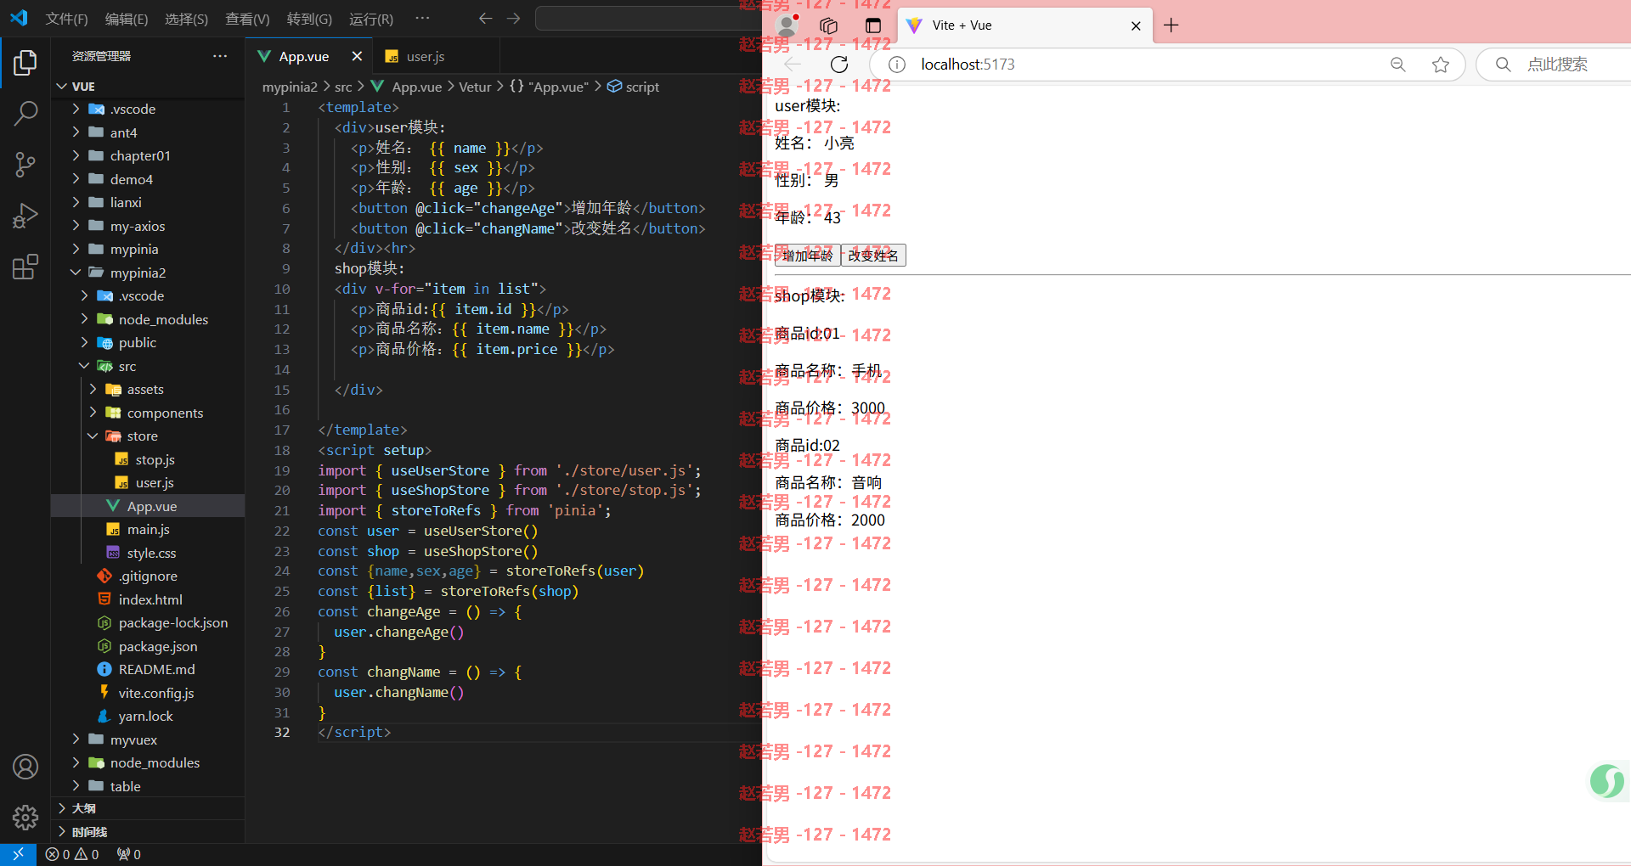
Task: Toggle browser vertical tabs icon
Action: coord(873,25)
